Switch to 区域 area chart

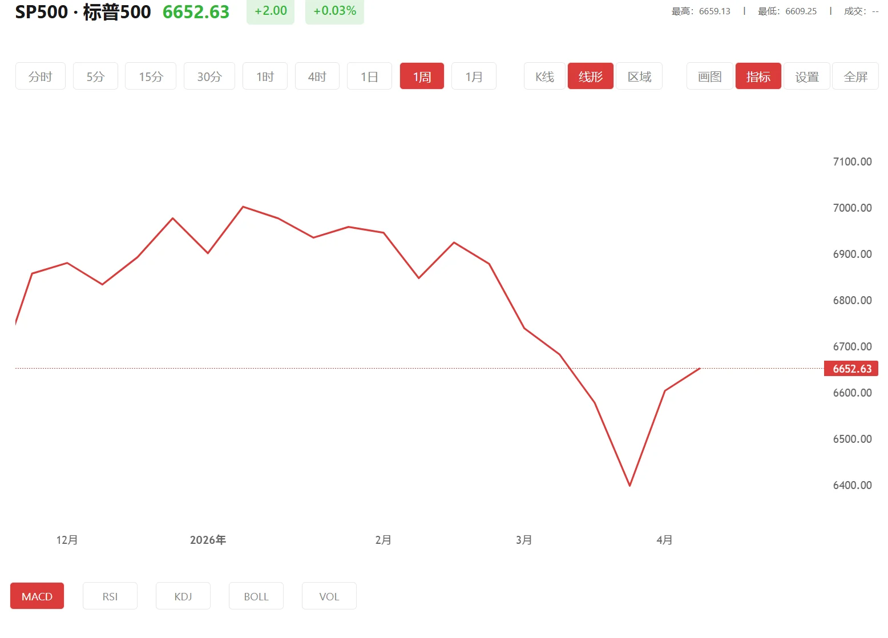tap(639, 76)
